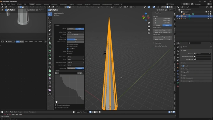Hide the Camera with its eye icon
213x120 pixels.
(208, 14)
